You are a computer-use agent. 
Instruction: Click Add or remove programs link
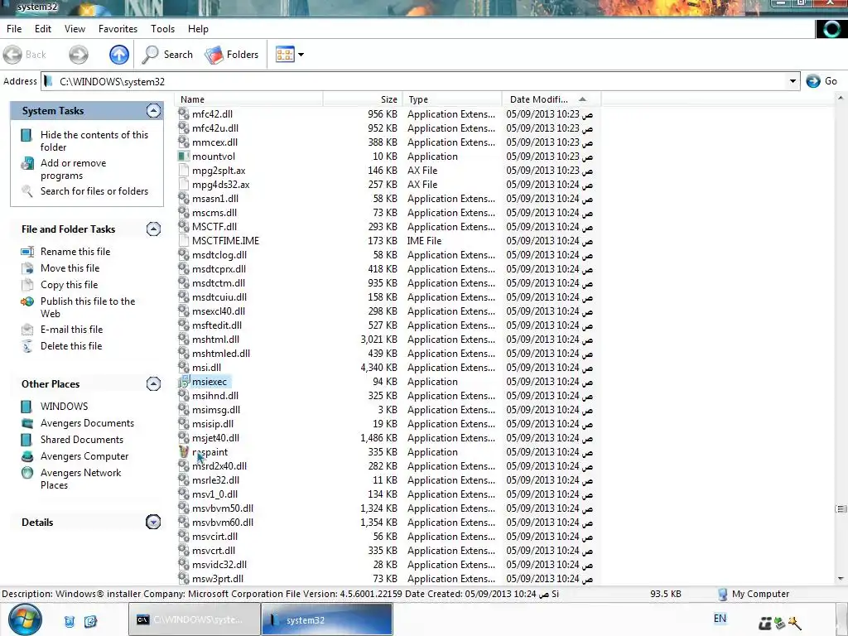[73, 169]
